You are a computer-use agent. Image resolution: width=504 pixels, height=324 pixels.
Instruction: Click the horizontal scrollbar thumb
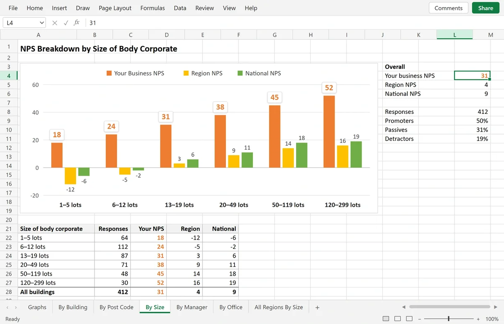[x=449, y=307]
